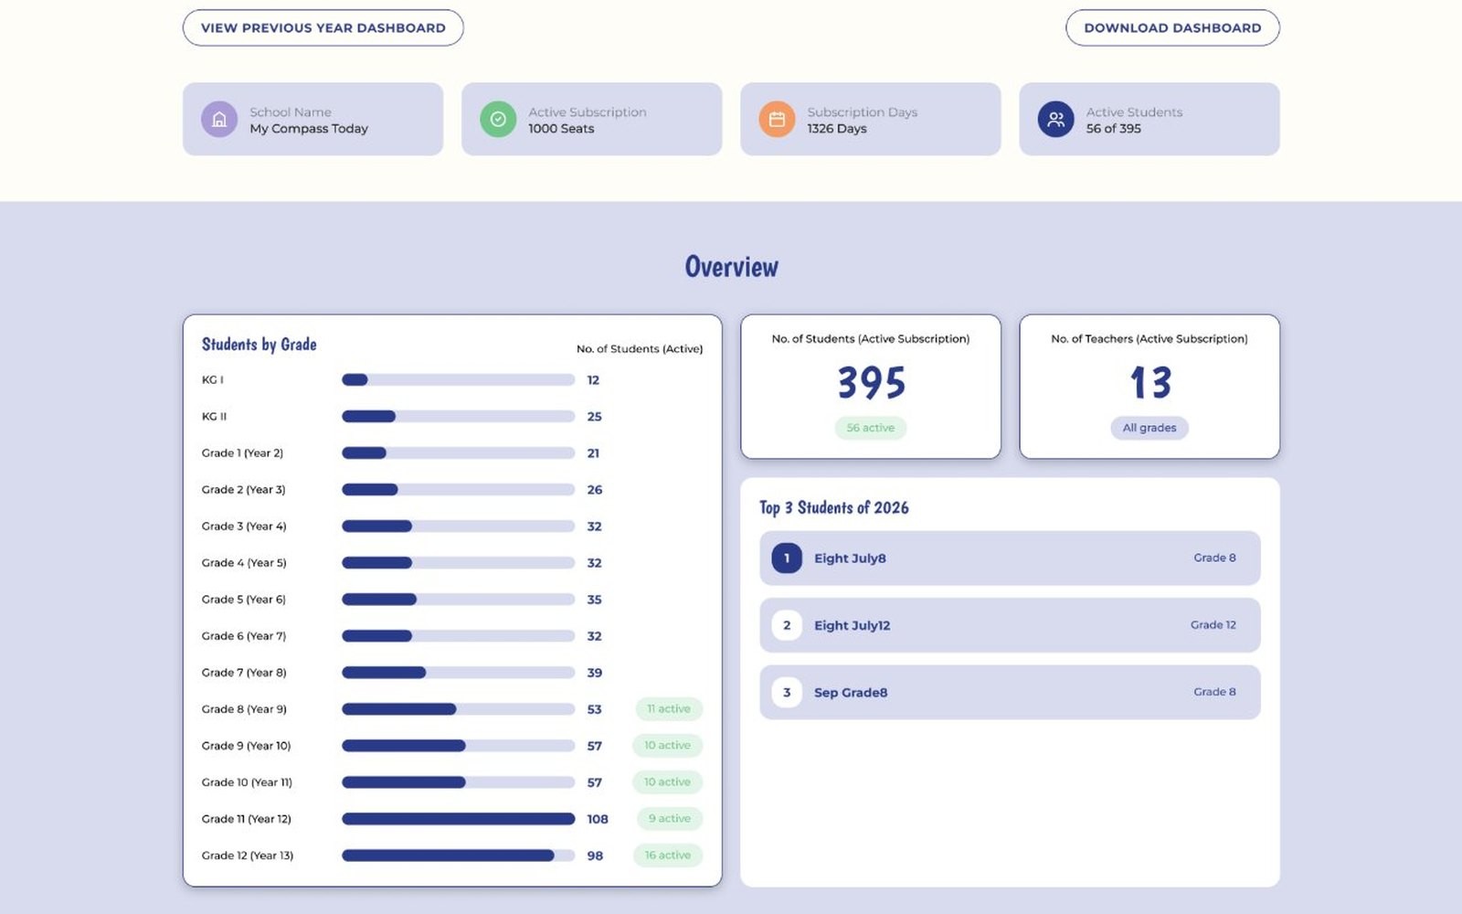
Task: Open the top student Eight July8 row
Action: [x=1010, y=558]
